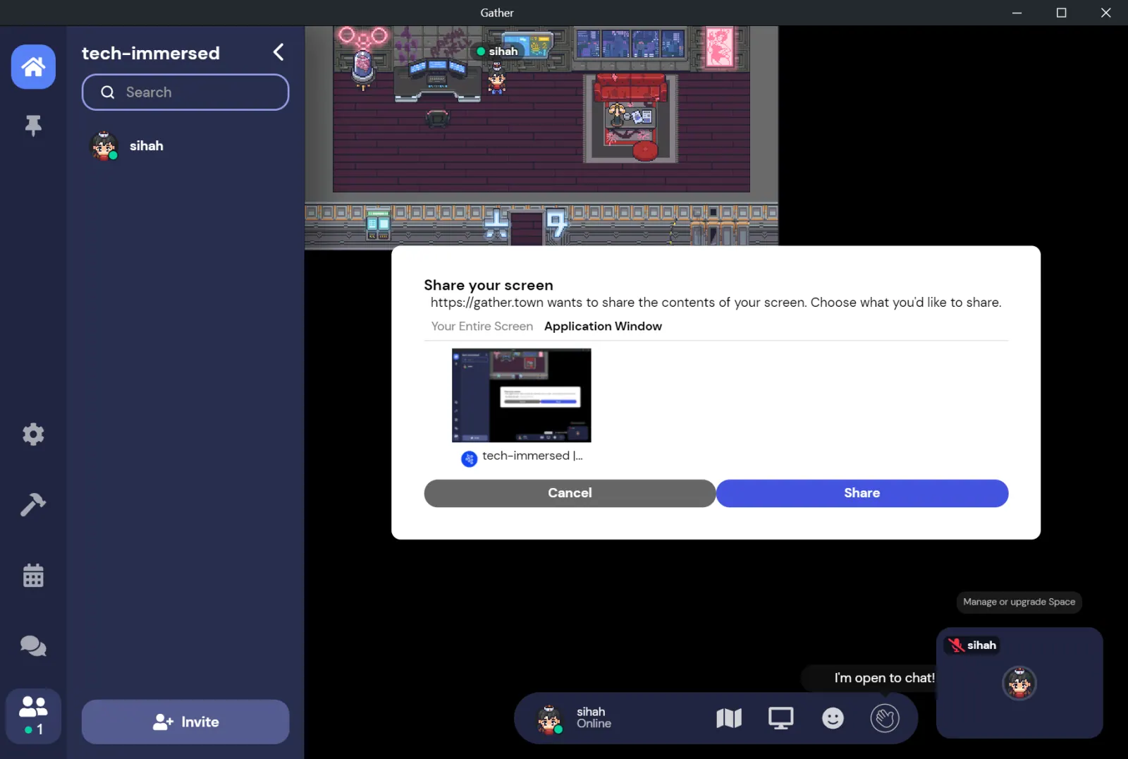Select the tech-immersed window thumbnail

pyautogui.click(x=521, y=395)
